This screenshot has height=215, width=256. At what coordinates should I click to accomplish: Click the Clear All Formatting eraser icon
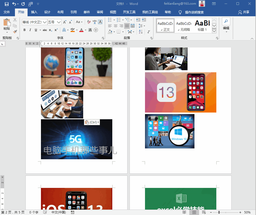(89, 22)
